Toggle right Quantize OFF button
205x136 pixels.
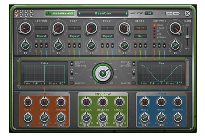tap(134, 83)
